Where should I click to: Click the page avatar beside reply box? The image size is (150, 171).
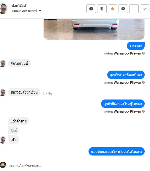pos(3,165)
